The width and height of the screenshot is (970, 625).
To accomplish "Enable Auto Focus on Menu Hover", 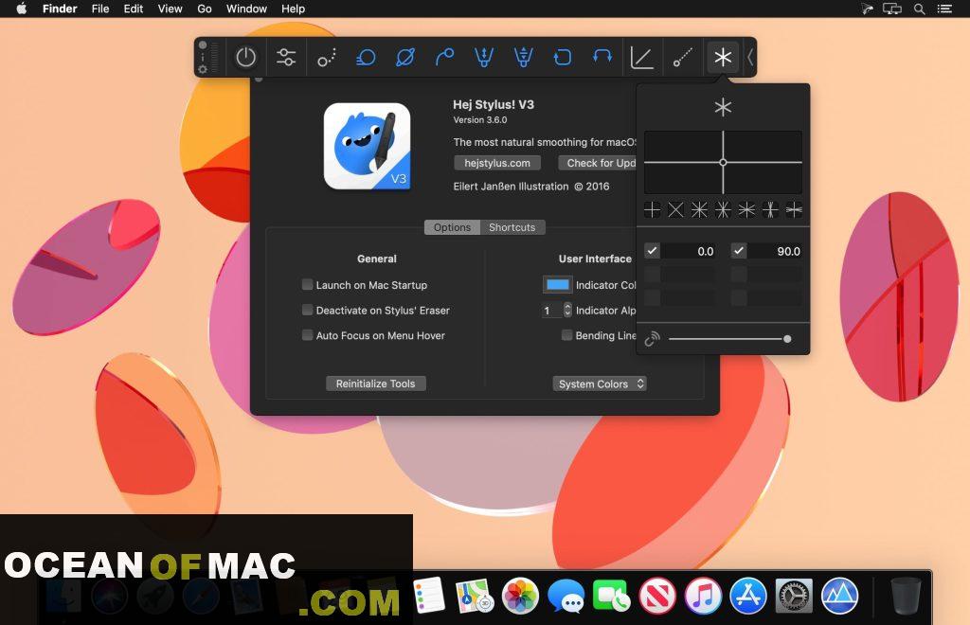I will tap(307, 335).
